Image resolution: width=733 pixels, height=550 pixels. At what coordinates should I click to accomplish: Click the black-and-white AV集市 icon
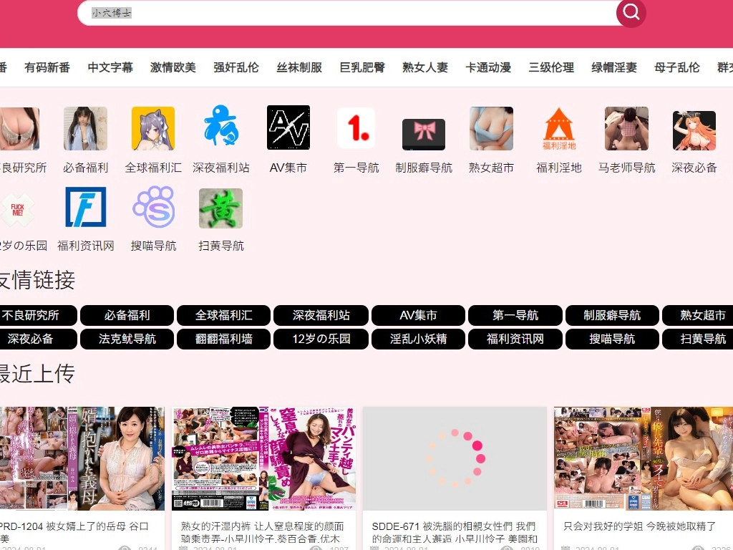point(288,127)
